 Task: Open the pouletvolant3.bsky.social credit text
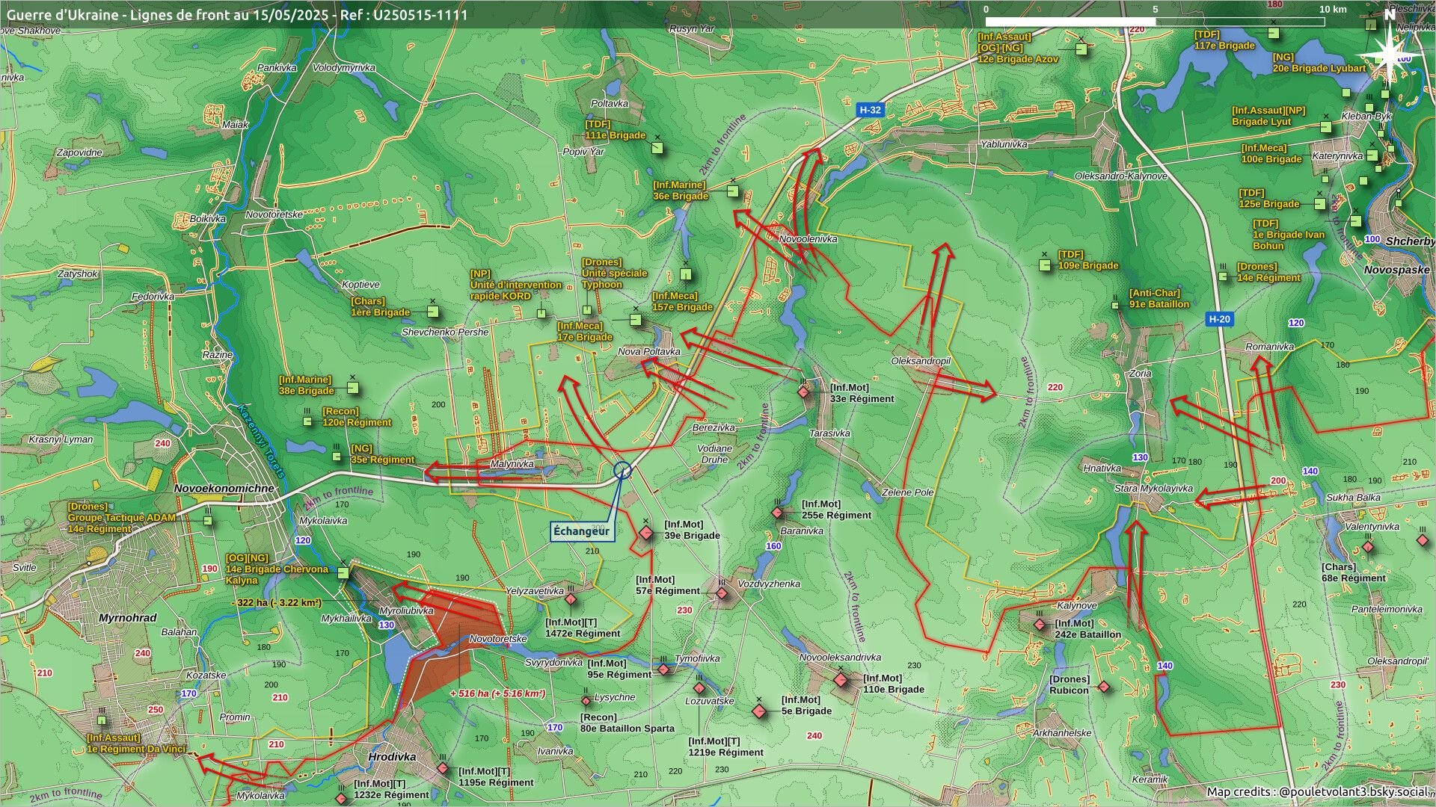[x=1317, y=791]
